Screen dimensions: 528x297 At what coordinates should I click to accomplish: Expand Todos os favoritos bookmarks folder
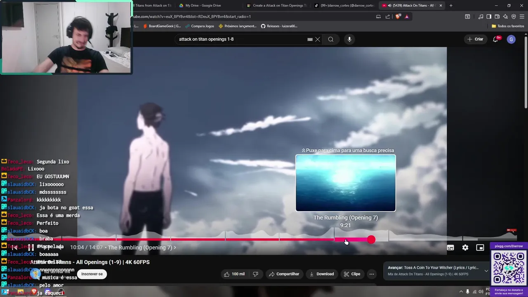click(x=508, y=26)
